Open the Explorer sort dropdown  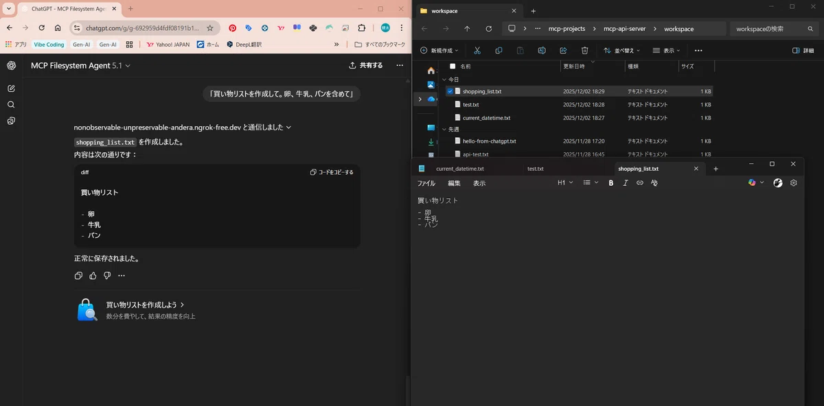pyautogui.click(x=621, y=50)
